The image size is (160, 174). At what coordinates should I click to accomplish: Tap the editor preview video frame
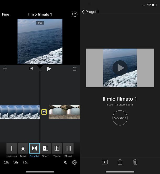[x=40, y=41]
